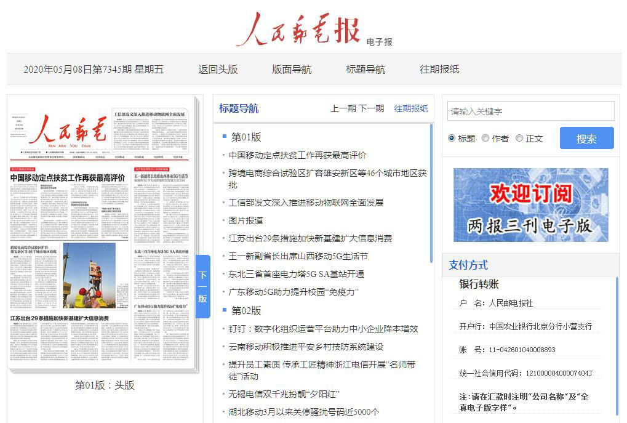Go to 上一期 issue
Image resolution: width=627 pixels, height=423 pixels.
[x=343, y=108]
